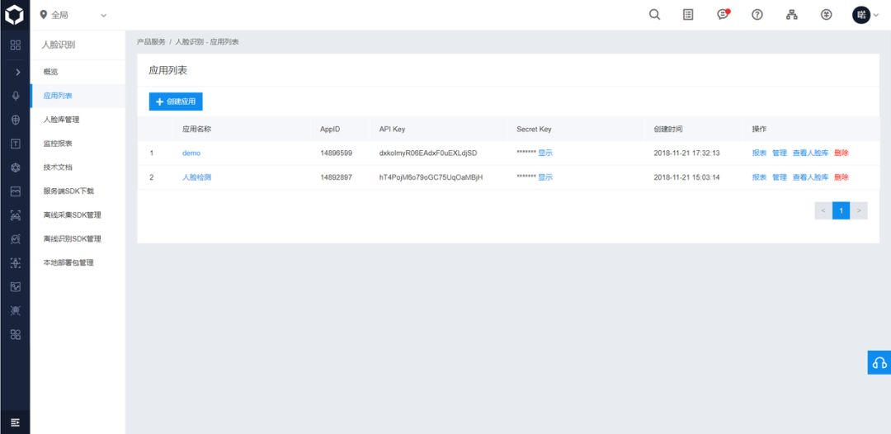Open search with the magnifier icon

(654, 15)
